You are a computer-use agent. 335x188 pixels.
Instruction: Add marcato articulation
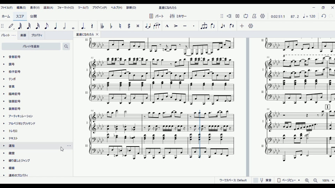[x=167, y=26]
